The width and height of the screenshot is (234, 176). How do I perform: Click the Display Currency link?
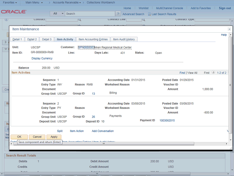pos(42,58)
